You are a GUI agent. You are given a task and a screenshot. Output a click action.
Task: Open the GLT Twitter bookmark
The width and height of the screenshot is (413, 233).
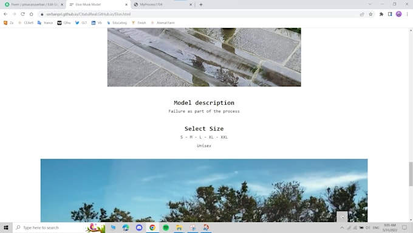(x=81, y=23)
